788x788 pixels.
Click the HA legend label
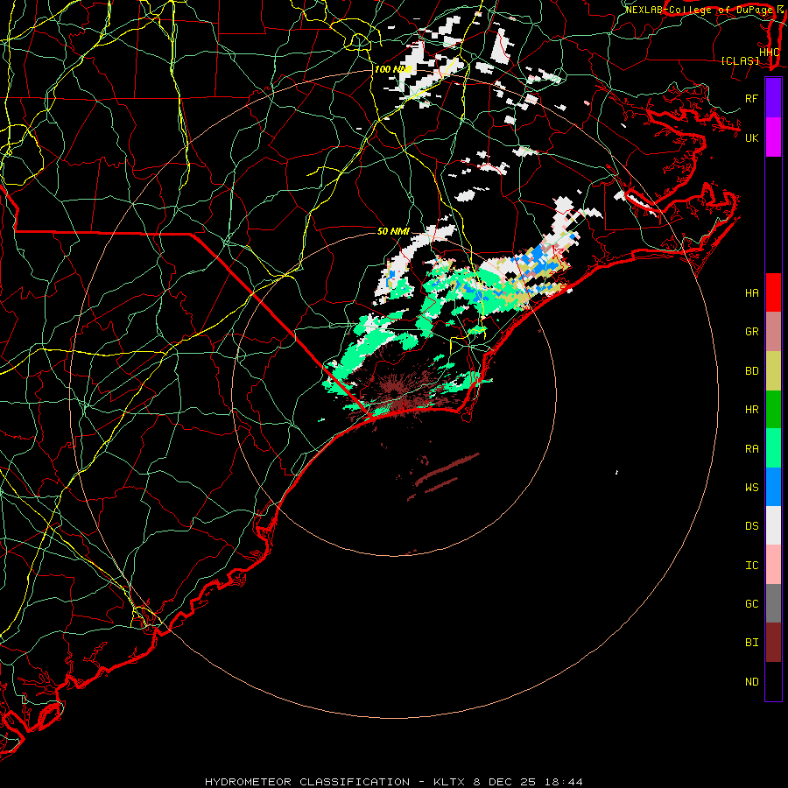(752, 293)
